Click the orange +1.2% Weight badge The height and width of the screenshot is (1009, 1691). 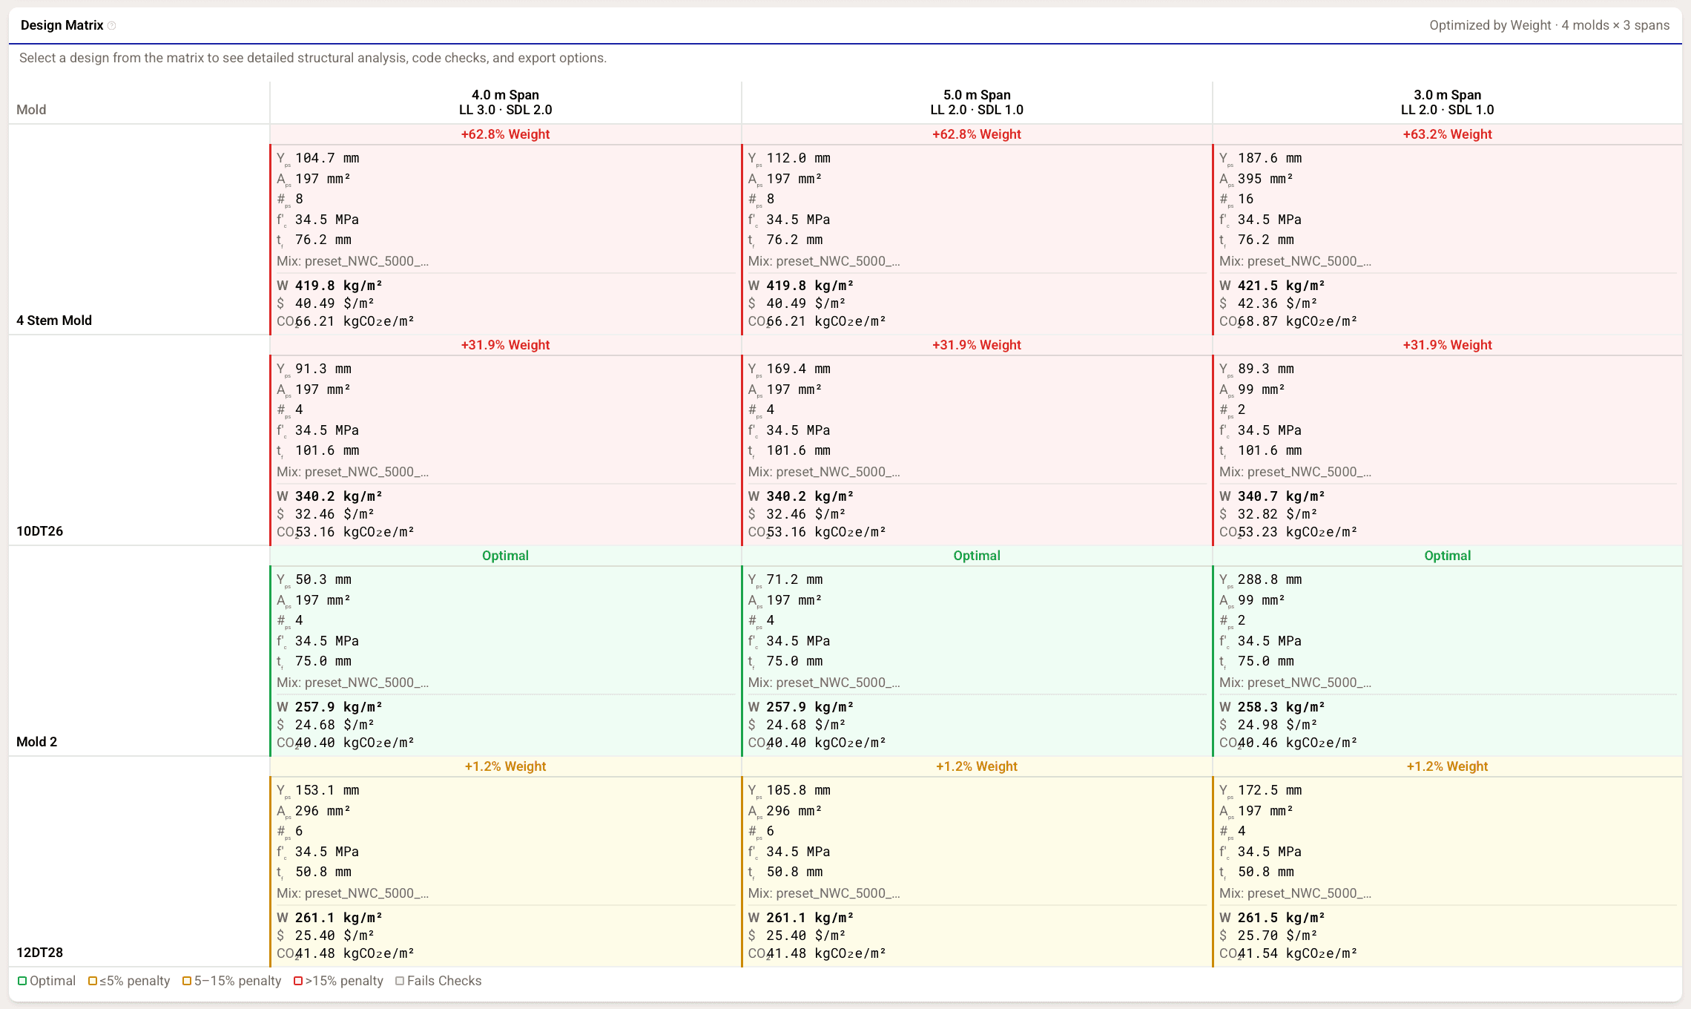tap(507, 766)
